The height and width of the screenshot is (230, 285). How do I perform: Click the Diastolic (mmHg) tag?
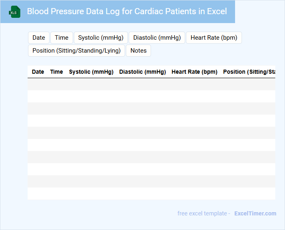click(157, 38)
